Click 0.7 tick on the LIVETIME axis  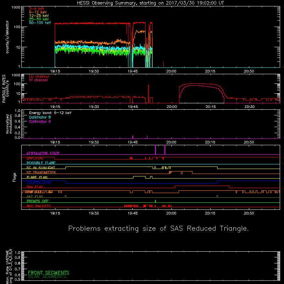click(17, 269)
